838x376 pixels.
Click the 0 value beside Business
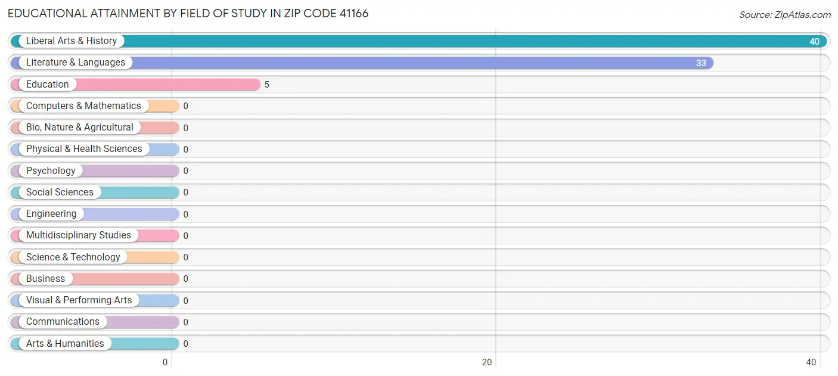click(x=186, y=279)
